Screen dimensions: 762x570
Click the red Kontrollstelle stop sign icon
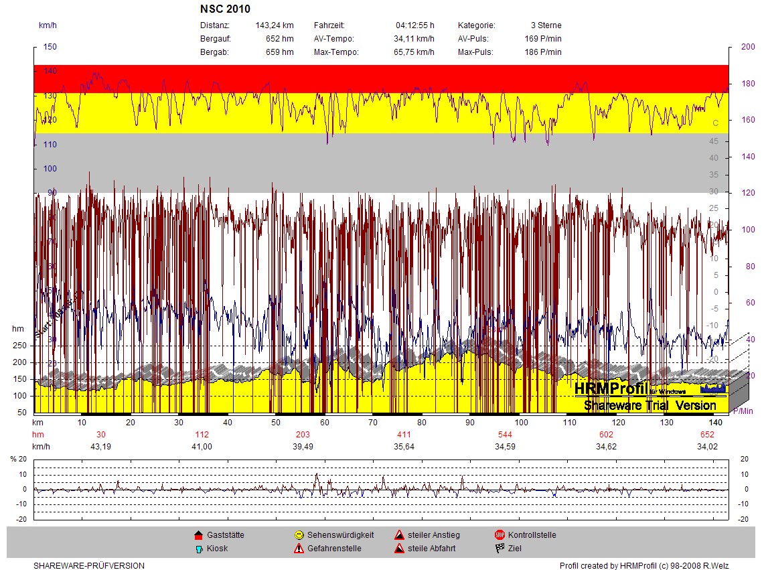(x=499, y=535)
